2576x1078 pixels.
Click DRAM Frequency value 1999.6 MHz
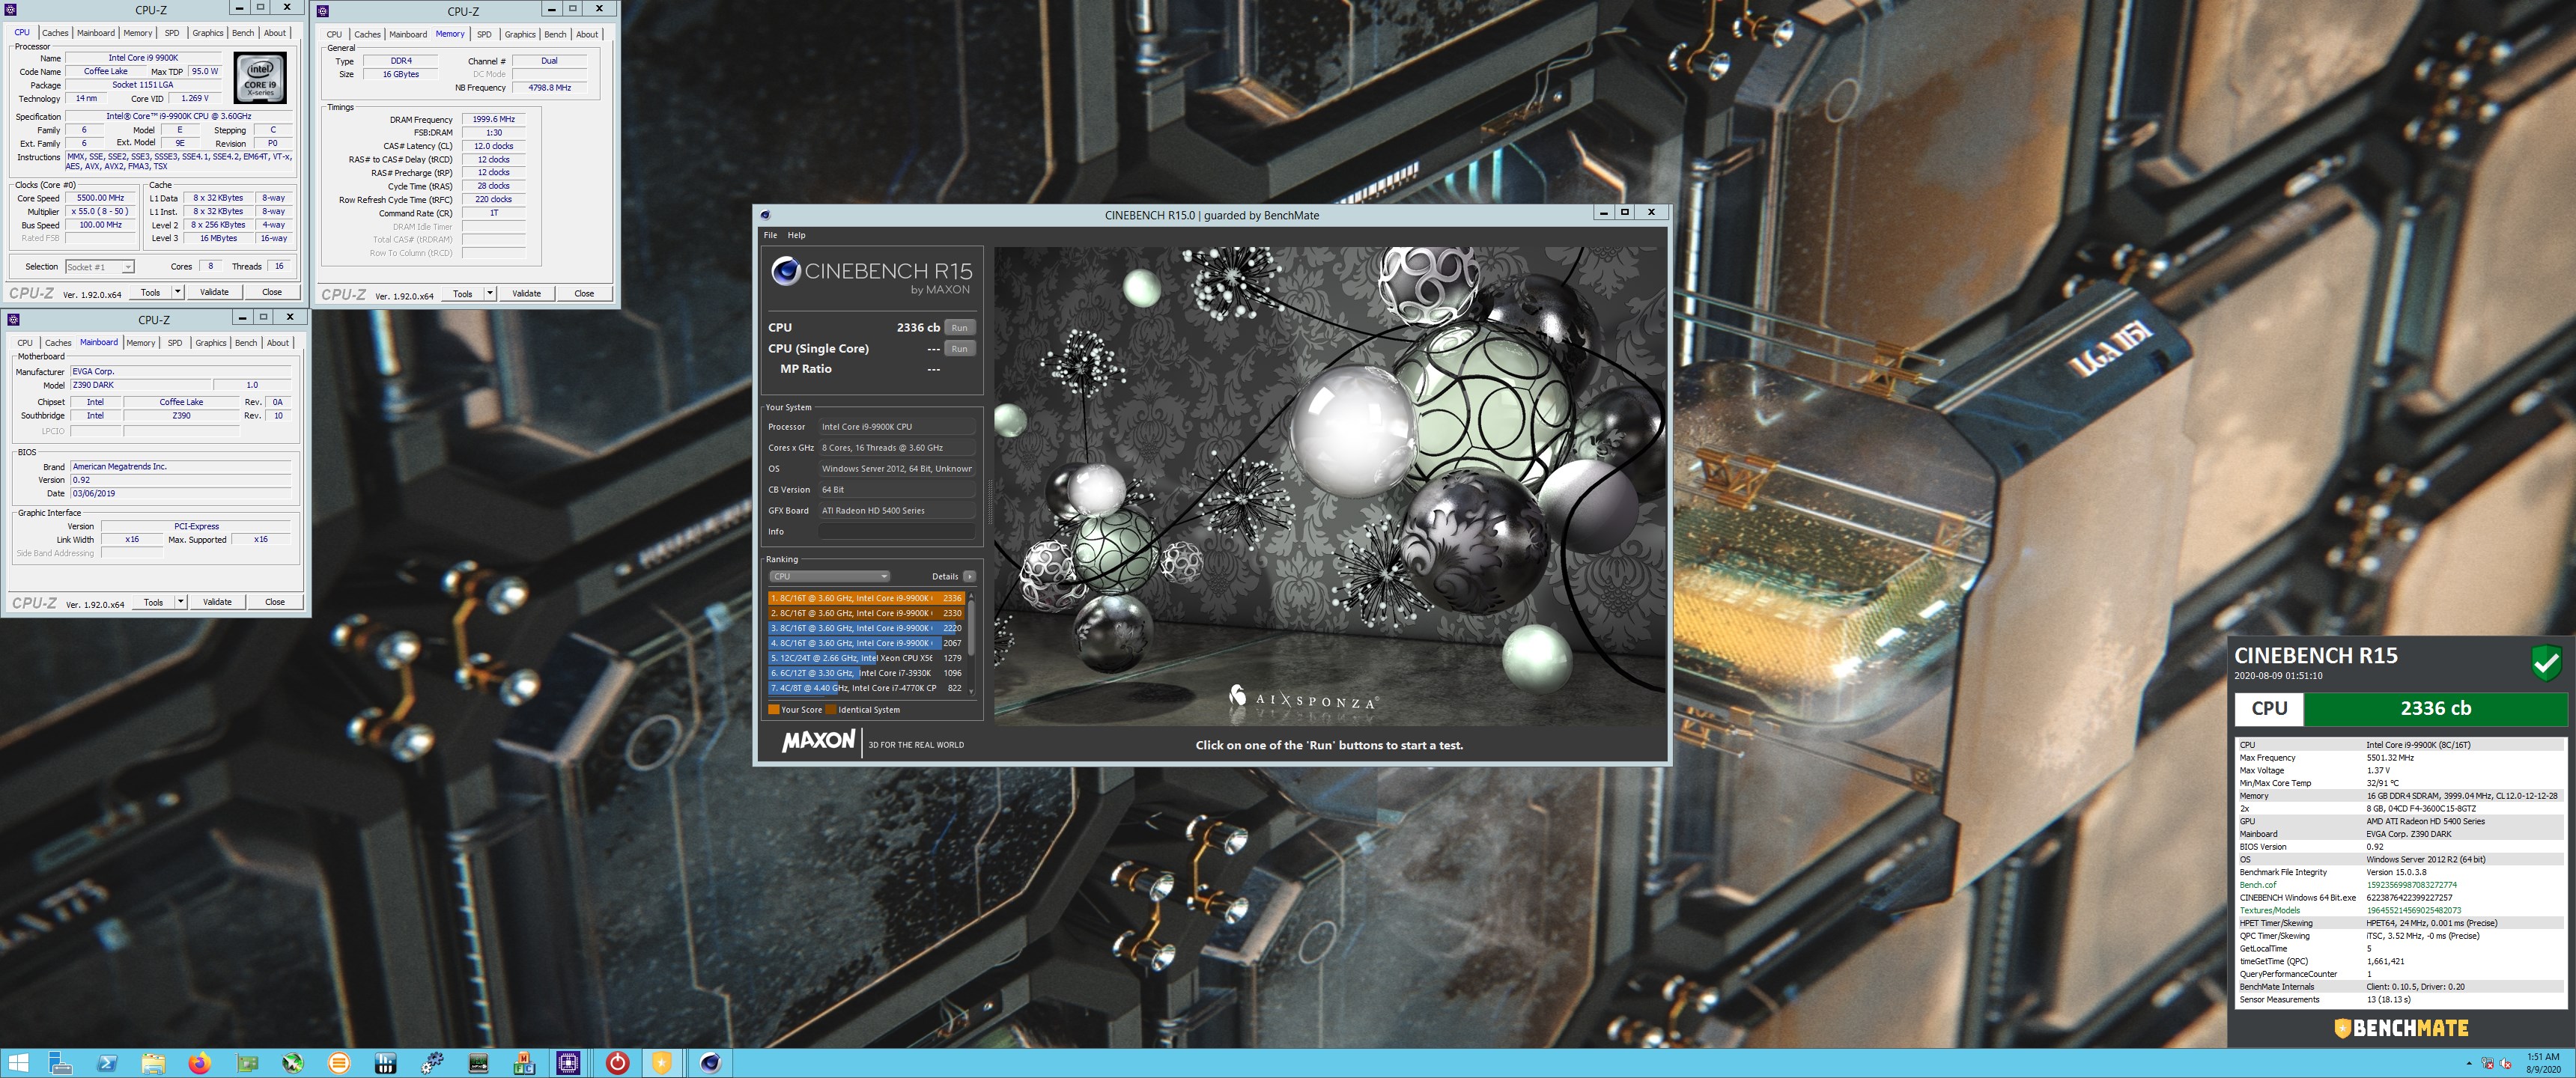pos(494,119)
